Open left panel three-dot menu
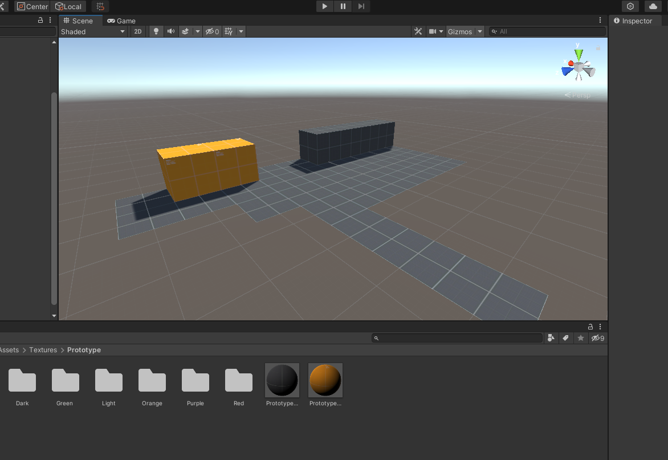Viewport: 668px width, 460px height. [x=50, y=20]
